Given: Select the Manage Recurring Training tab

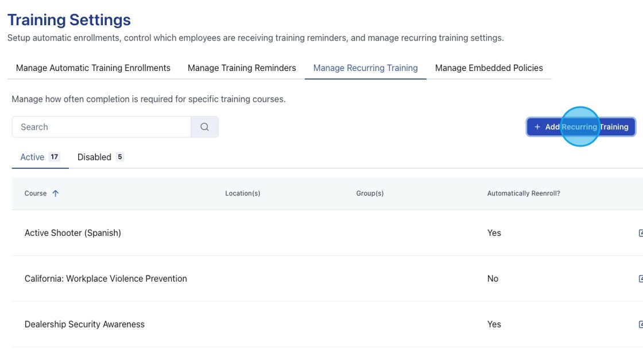Looking at the screenshot, I should [x=365, y=68].
